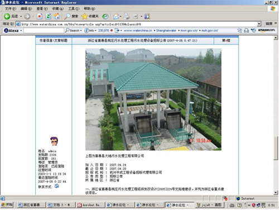279x210 pixels.
Task: Stop page loading with red X icon
Action: (40, 16)
